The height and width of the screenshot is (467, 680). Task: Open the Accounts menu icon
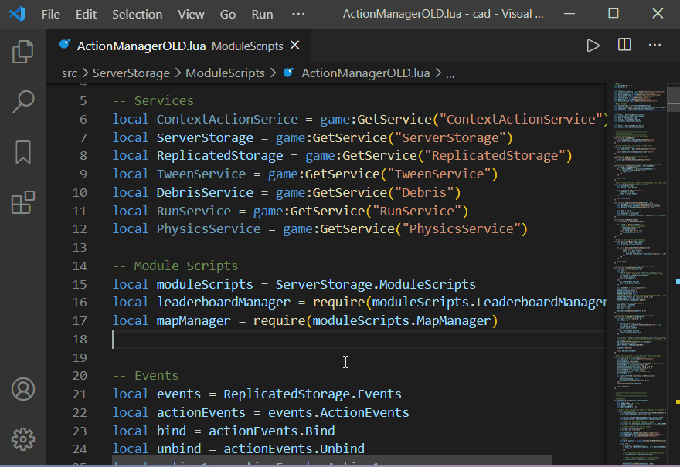23,389
